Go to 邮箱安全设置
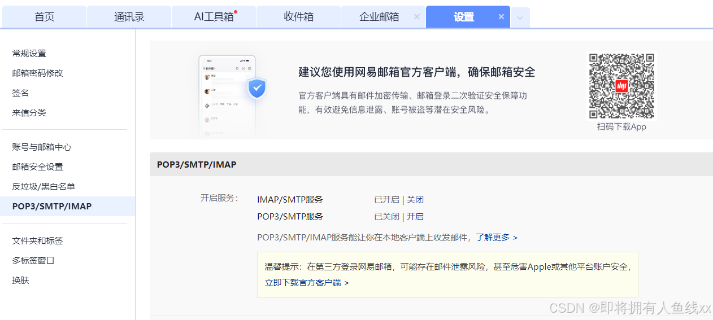 pyautogui.click(x=37, y=167)
